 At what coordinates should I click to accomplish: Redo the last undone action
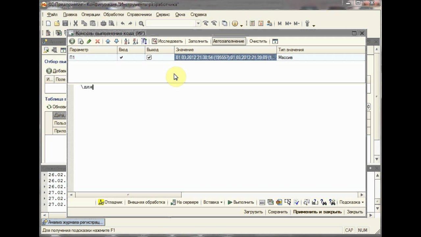click(131, 23)
